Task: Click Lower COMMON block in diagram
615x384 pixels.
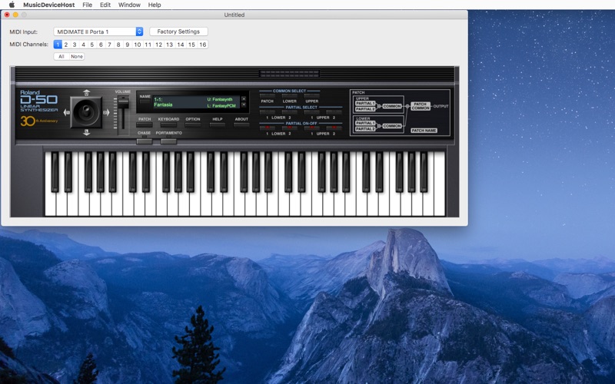Action: coord(392,126)
